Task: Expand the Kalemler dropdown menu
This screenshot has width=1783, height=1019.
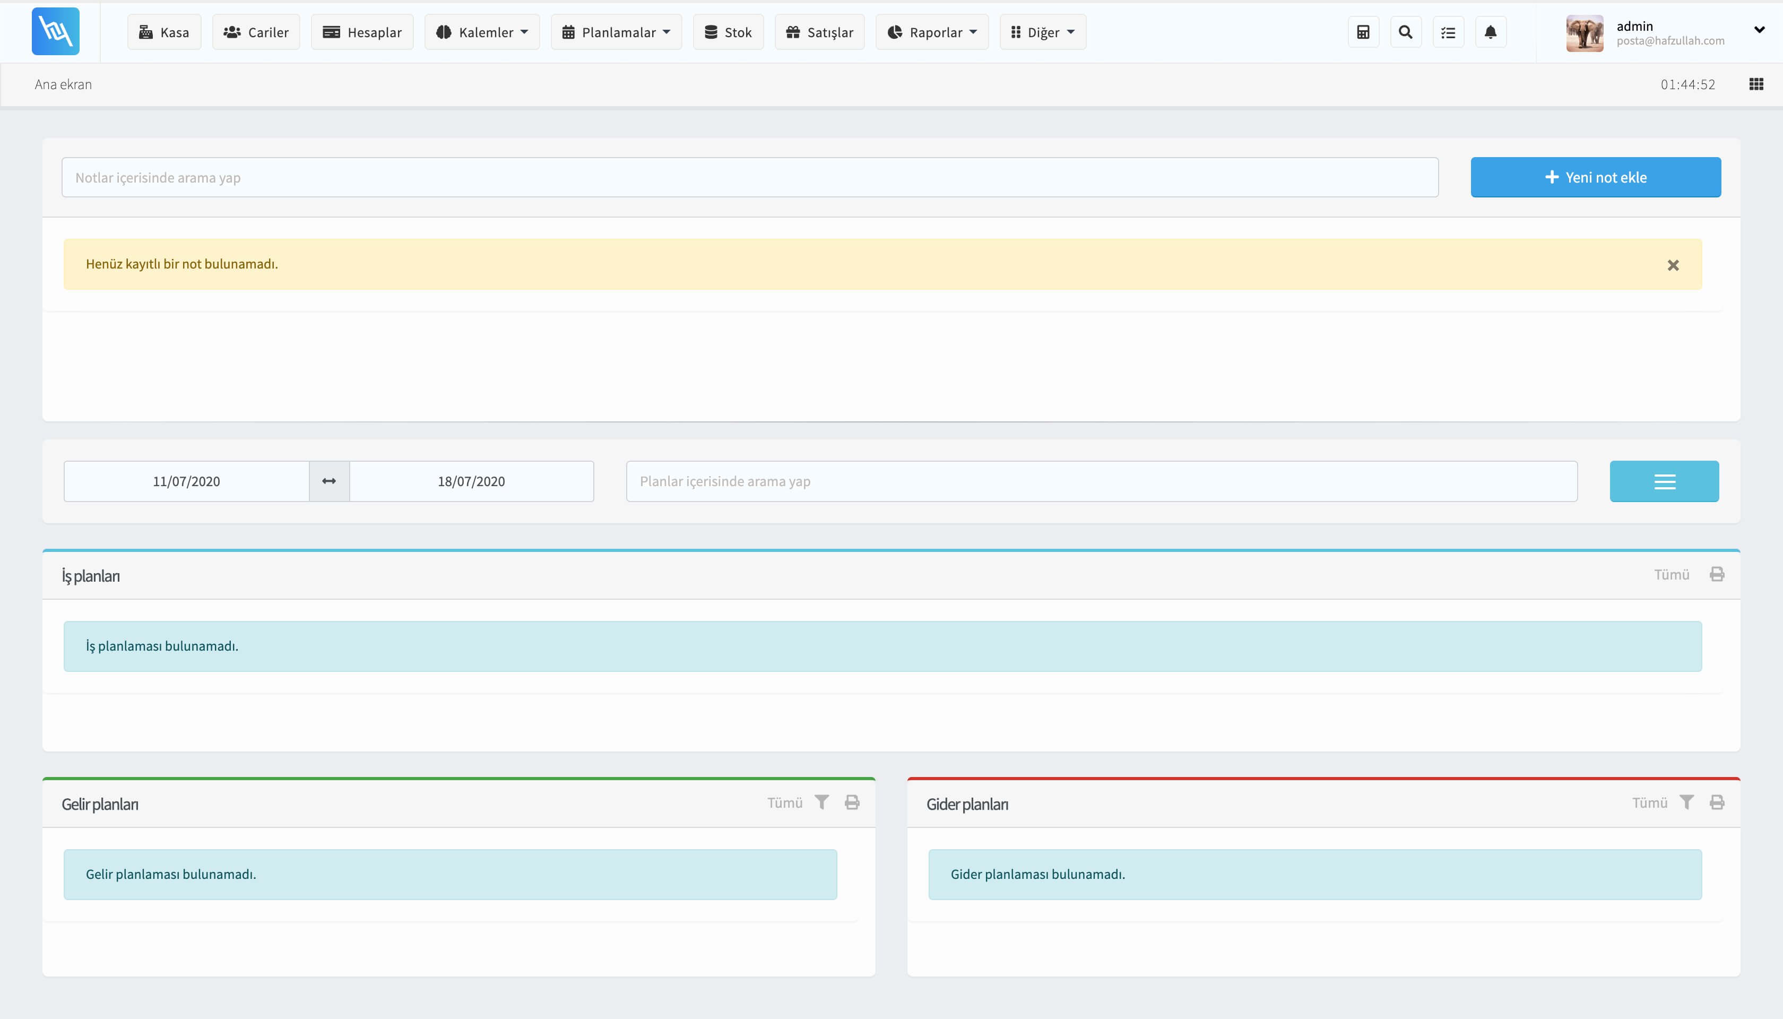Action: 482,32
